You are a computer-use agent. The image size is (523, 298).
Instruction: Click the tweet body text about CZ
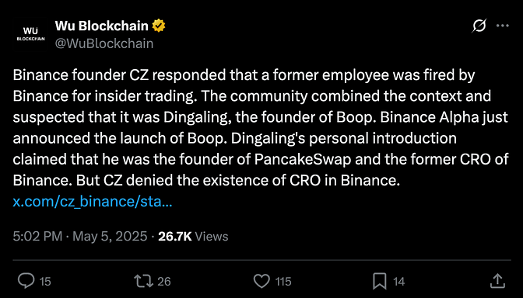click(x=261, y=128)
